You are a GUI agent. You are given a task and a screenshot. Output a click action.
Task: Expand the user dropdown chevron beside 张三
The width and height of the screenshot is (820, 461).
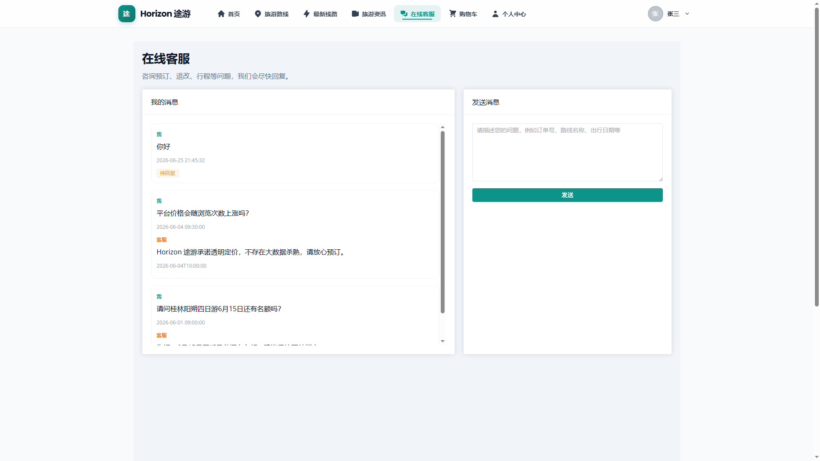pos(687,14)
